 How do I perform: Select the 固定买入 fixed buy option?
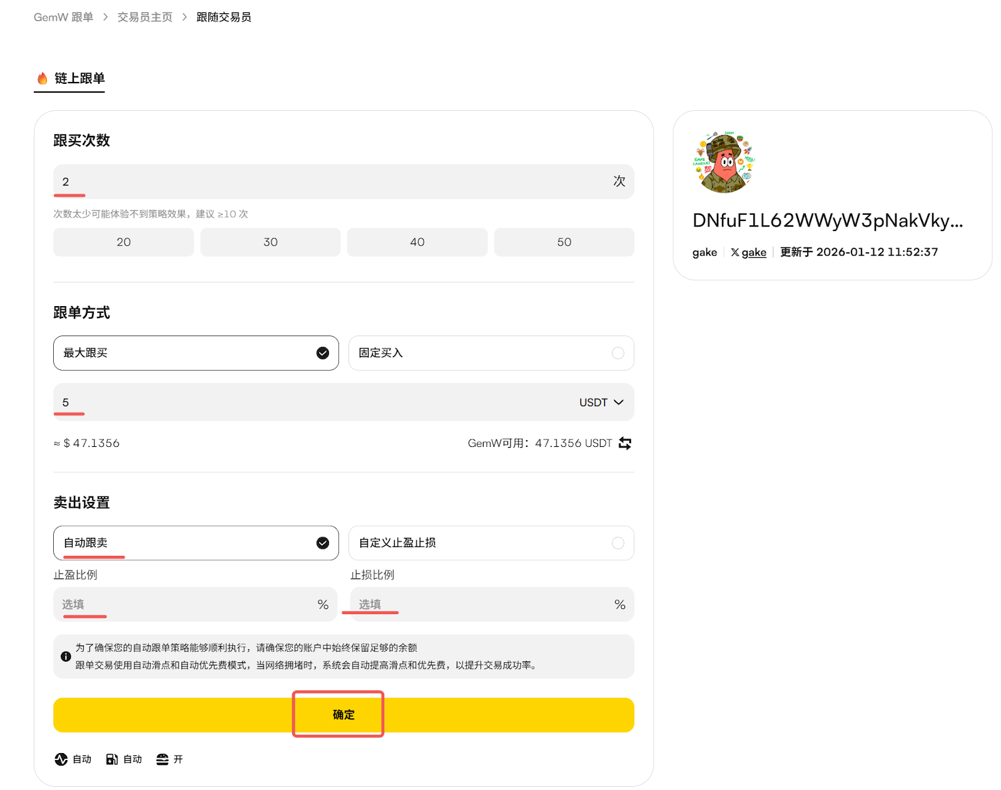[x=491, y=353]
